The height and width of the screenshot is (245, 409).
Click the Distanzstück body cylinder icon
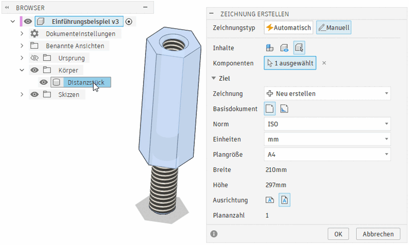pyautogui.click(x=56, y=82)
